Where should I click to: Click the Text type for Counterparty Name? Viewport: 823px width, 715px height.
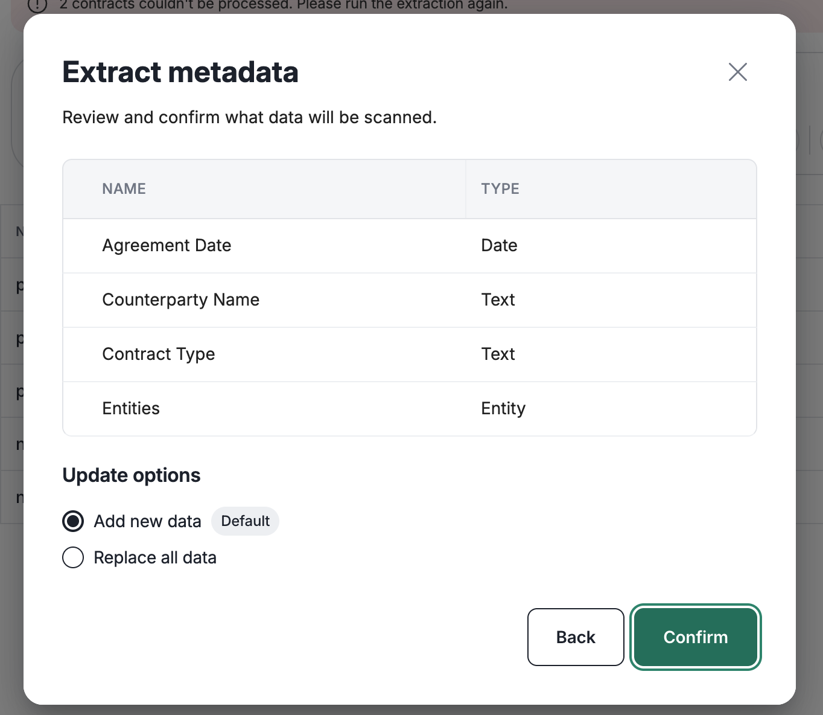point(498,300)
